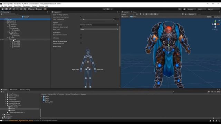The image size is (221, 124).
Task: Select the Scale tool in the toolbar
Action: click(14, 9)
